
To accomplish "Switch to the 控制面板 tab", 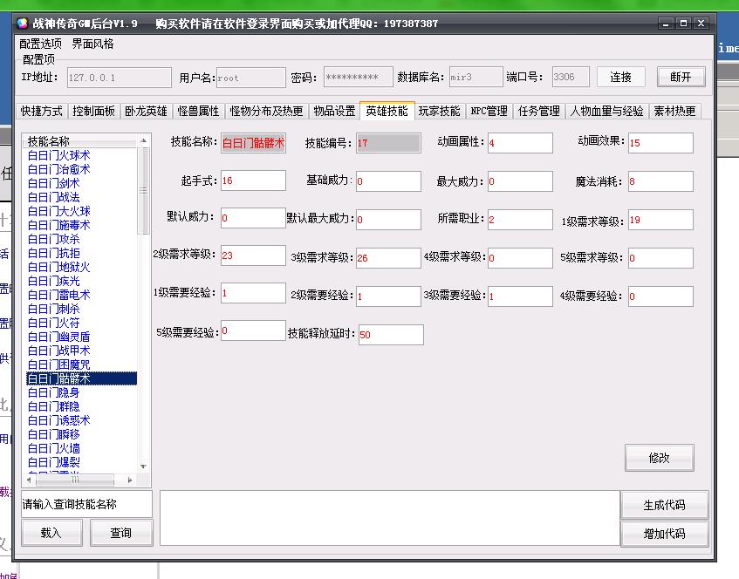I will tap(94, 112).
